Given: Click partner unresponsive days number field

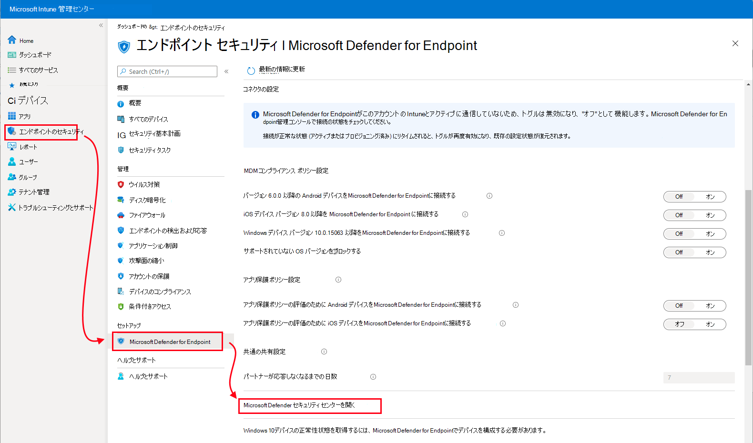Looking at the screenshot, I should [699, 377].
